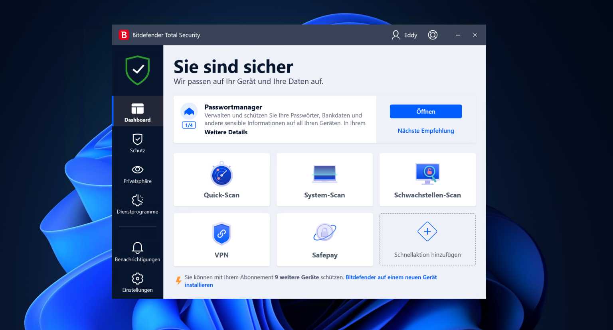Image resolution: width=613 pixels, height=330 pixels.
Task: Start a Quick-Scan
Action: click(x=221, y=179)
